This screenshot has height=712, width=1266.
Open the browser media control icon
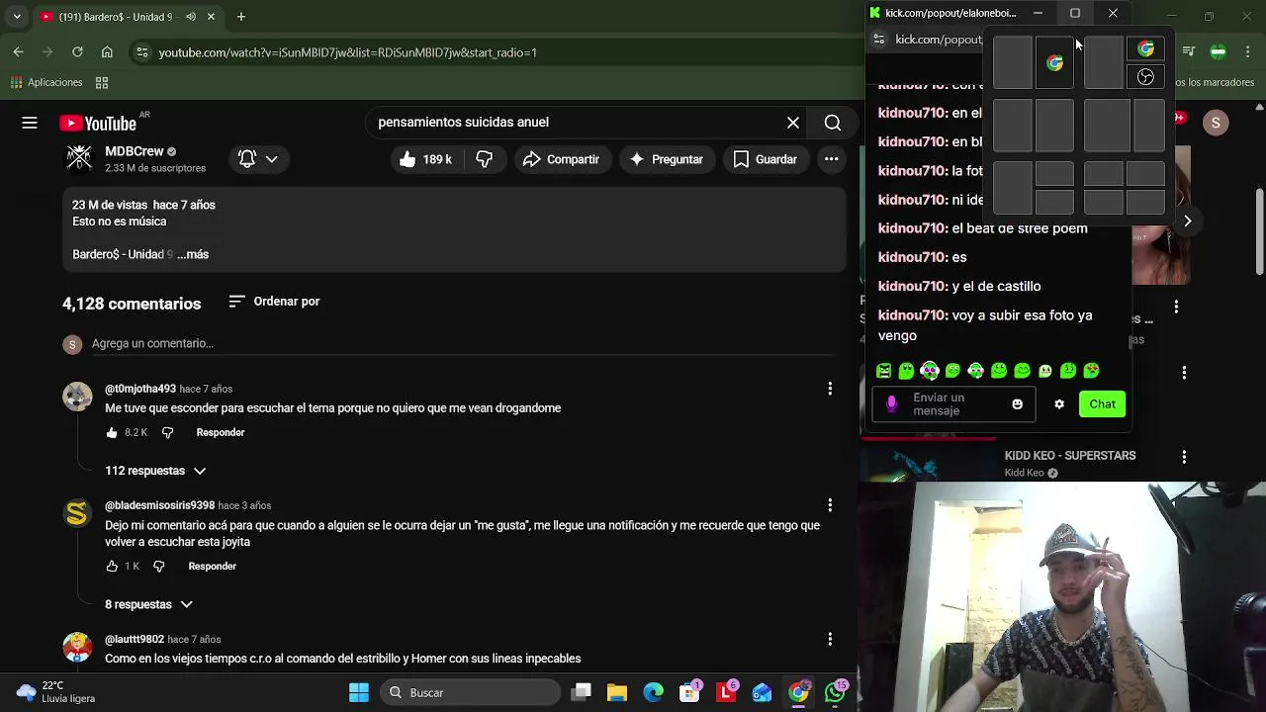point(1189,51)
